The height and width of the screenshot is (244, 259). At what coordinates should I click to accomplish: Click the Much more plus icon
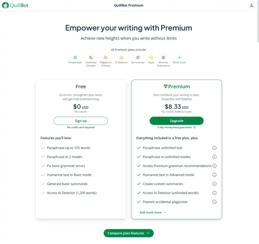(179, 58)
